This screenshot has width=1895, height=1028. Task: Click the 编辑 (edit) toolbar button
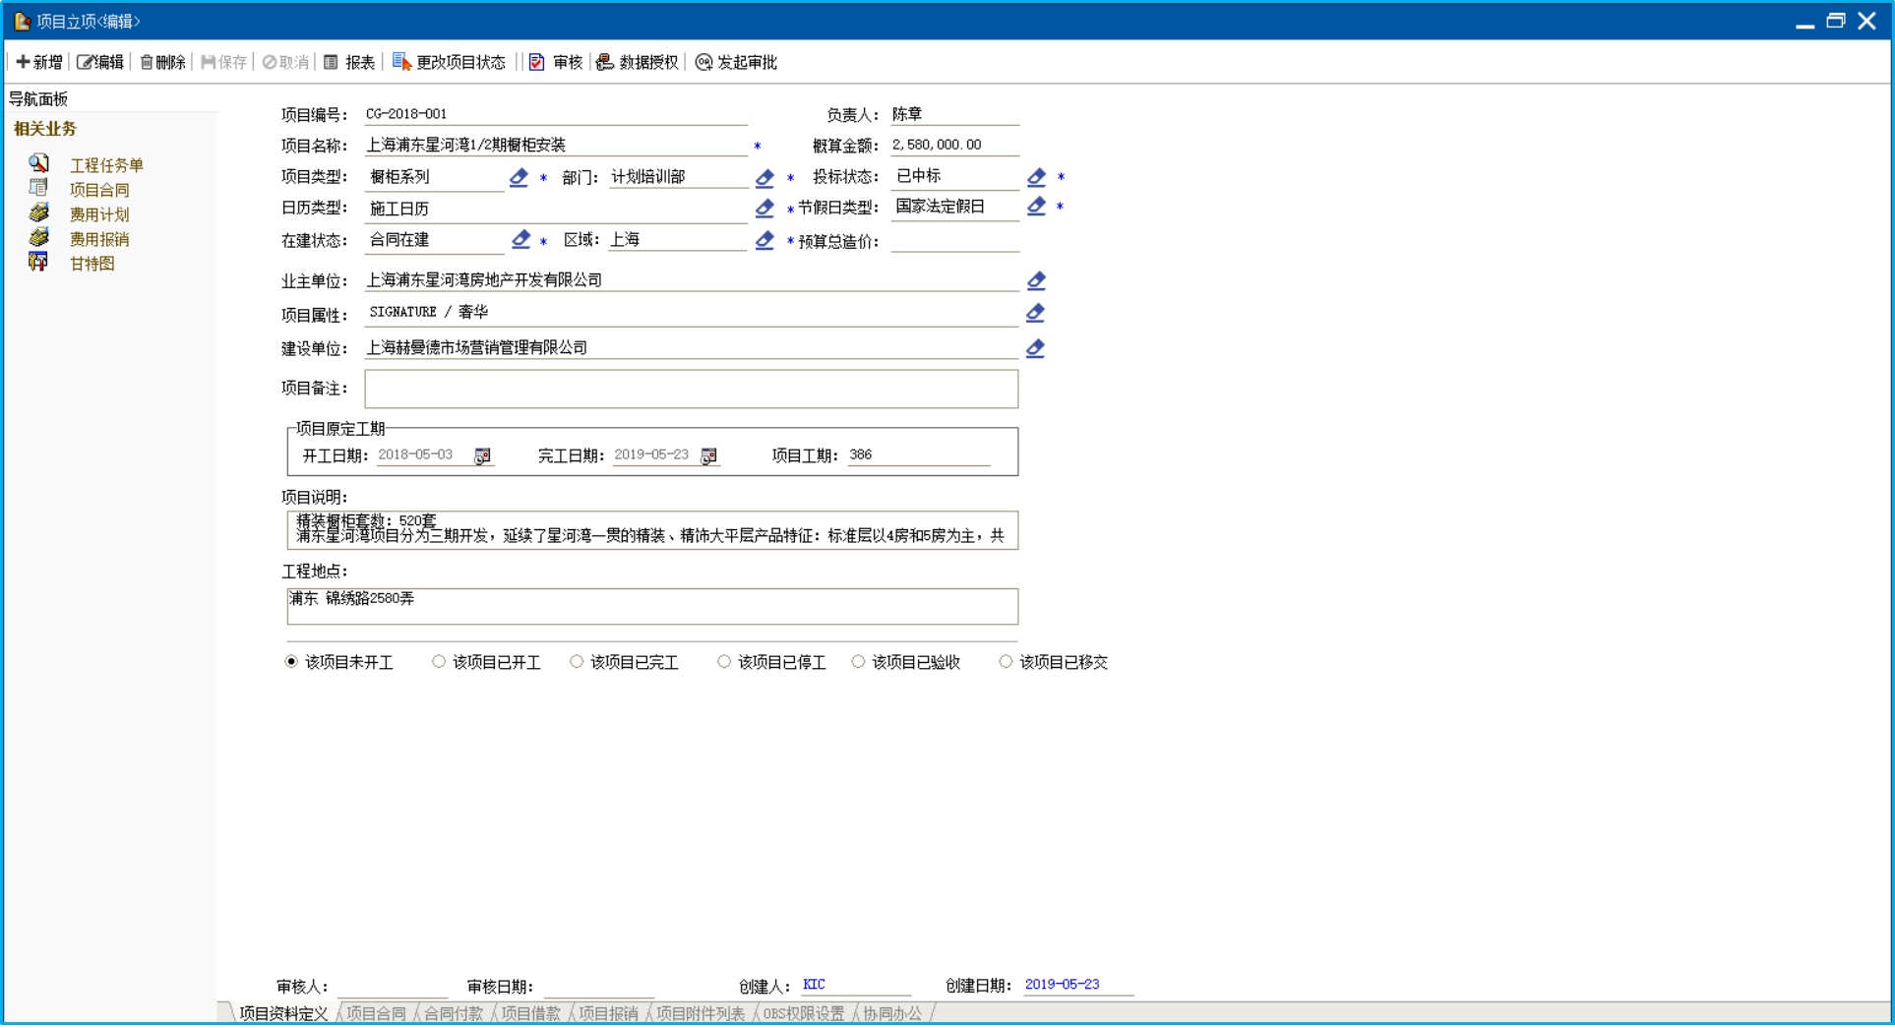click(x=100, y=62)
